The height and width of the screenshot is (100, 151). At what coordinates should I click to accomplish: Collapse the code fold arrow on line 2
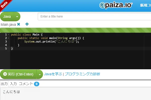[x=9, y=38]
